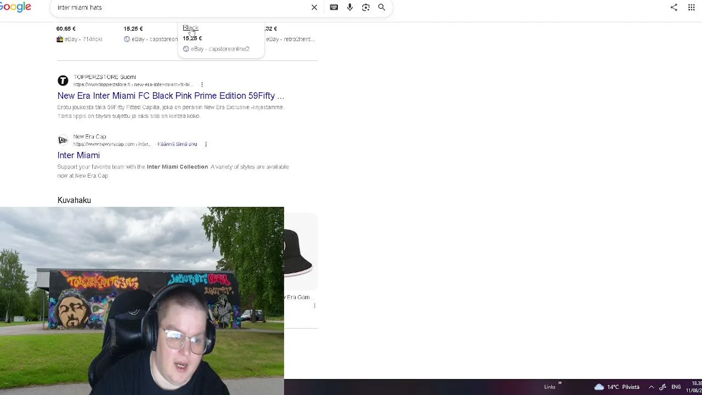Show hidden system tray icons

[x=652, y=387]
